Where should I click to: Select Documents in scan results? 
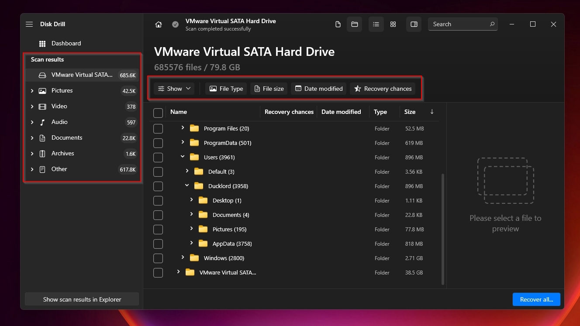[x=82, y=138]
